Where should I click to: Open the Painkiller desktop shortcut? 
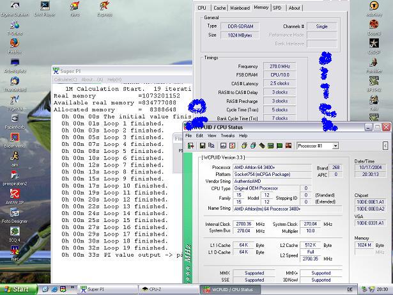coord(374,65)
